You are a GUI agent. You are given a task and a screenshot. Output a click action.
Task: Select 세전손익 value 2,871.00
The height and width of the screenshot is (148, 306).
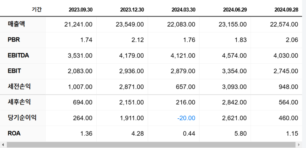coord(131,87)
